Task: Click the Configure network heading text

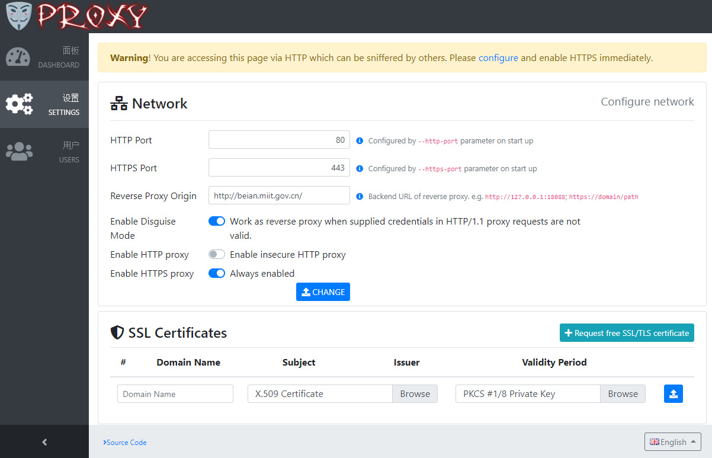Action: click(x=647, y=102)
